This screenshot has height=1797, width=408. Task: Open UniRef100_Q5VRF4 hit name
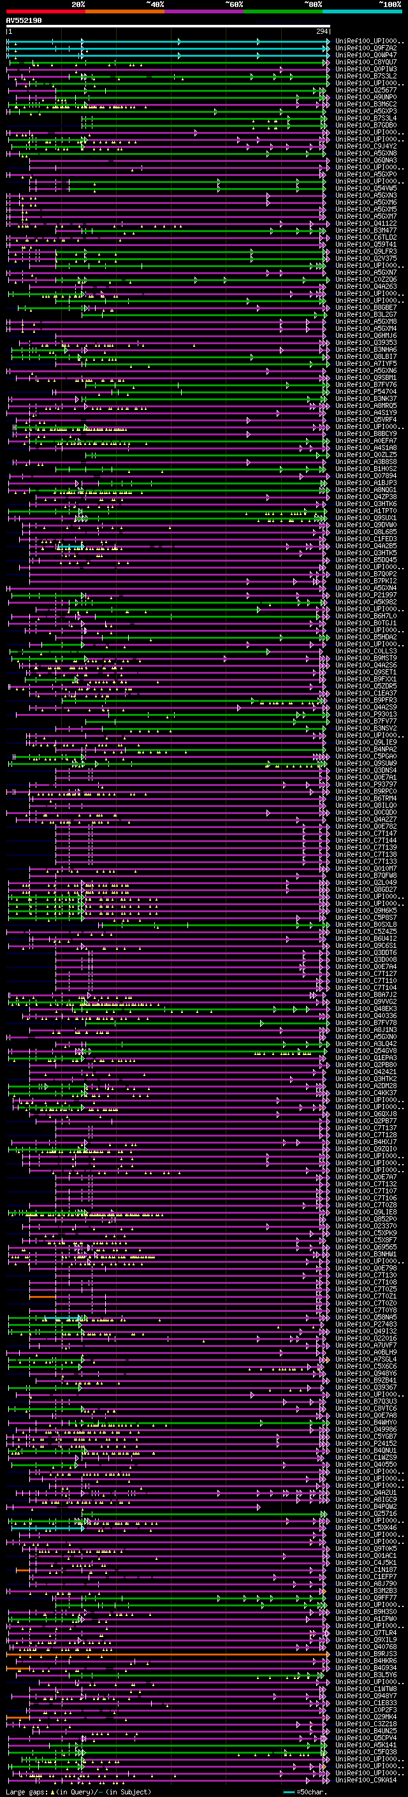(x=366, y=419)
